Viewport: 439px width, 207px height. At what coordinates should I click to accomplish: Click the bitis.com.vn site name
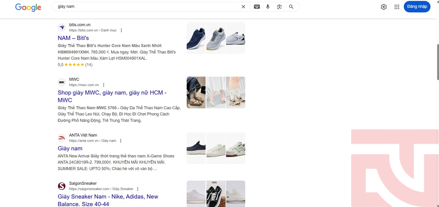80,25
